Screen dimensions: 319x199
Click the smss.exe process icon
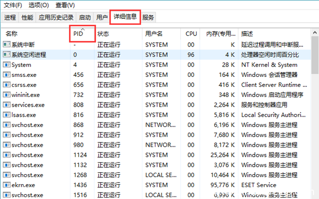pyautogui.click(x=6, y=75)
